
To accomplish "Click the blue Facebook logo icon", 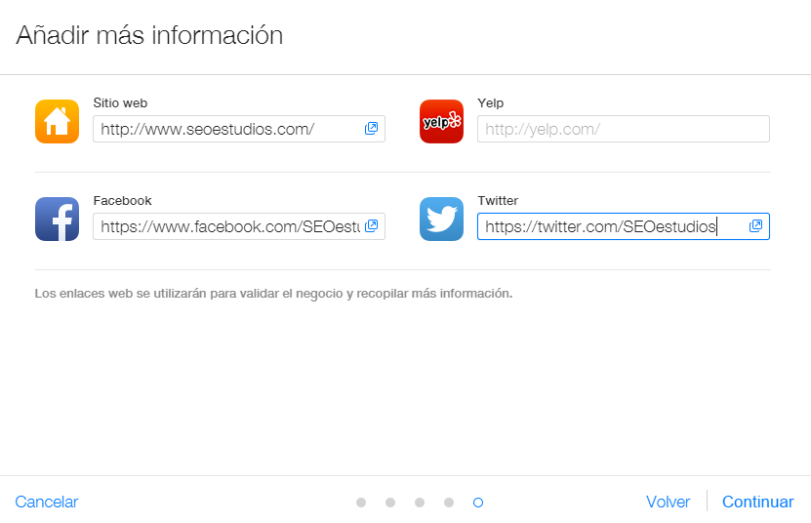I will (57, 219).
